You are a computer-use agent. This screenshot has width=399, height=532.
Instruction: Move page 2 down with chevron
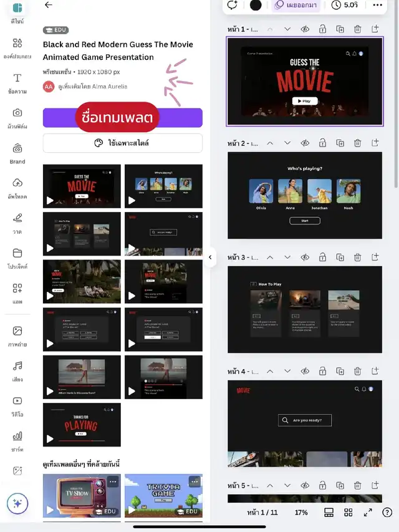point(287,143)
